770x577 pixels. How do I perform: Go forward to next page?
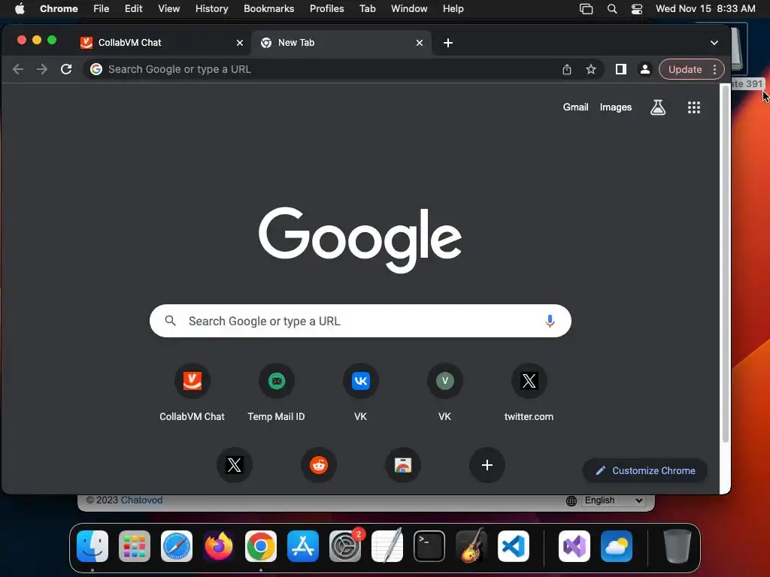point(42,69)
